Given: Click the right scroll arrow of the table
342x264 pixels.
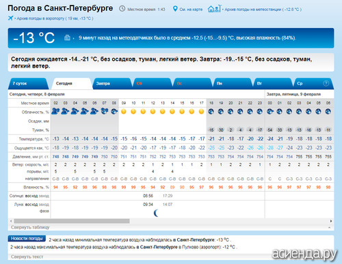Looking at the screenshot, I should [x=331, y=221].
